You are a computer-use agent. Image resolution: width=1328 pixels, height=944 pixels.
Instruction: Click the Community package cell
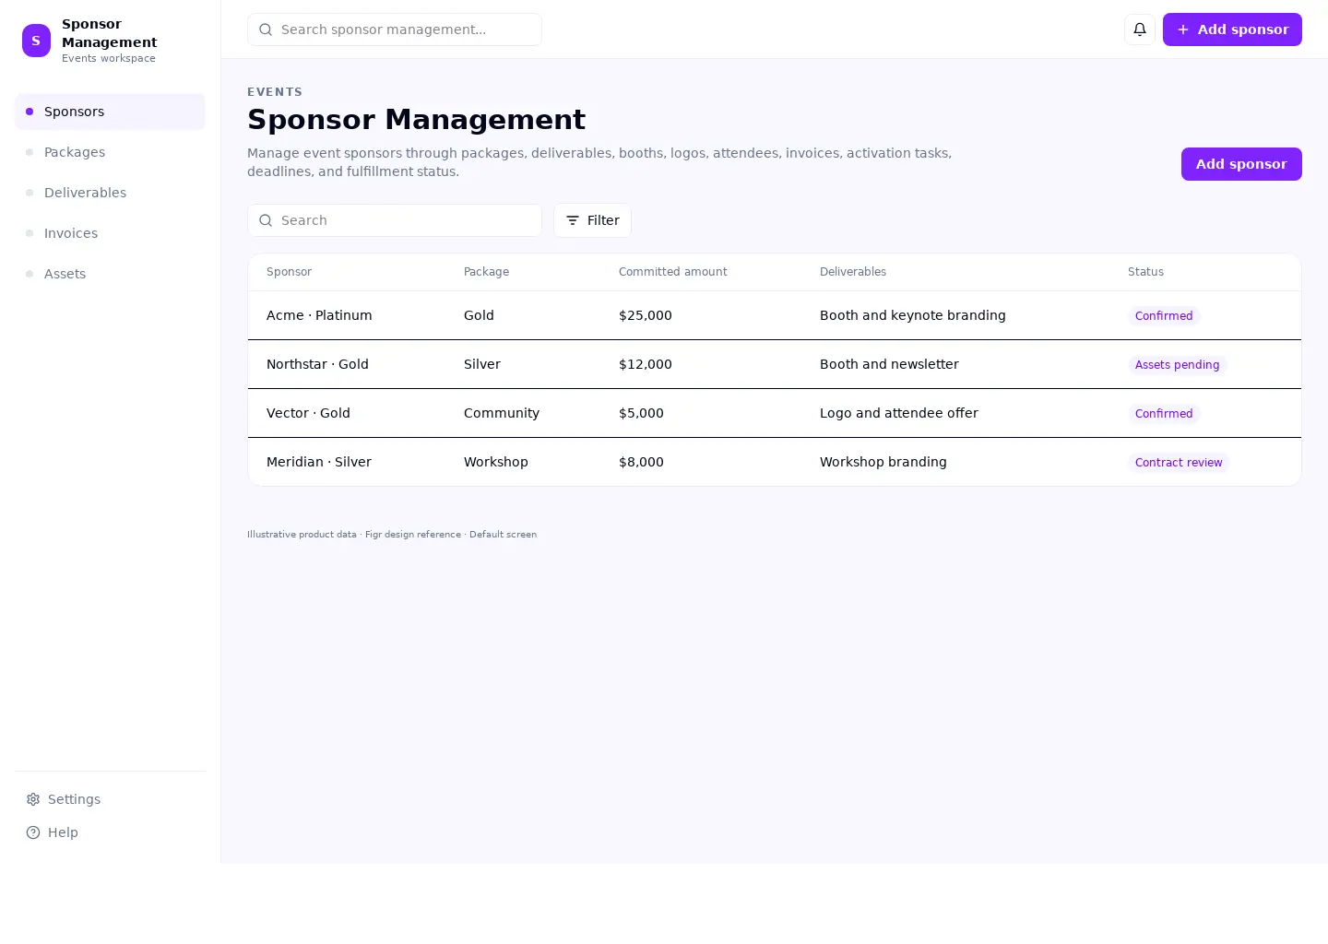[x=502, y=413]
